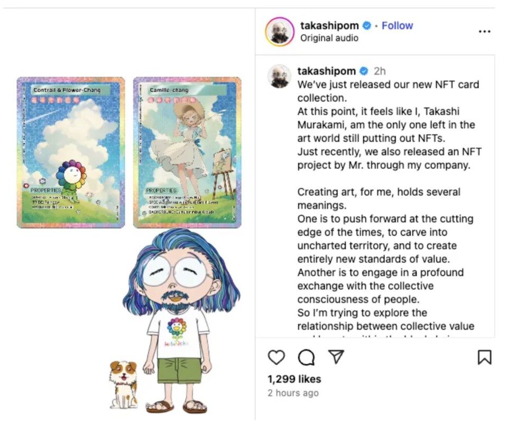Open the Original audio page
Image resolution: width=507 pixels, height=423 pixels.
tap(329, 38)
